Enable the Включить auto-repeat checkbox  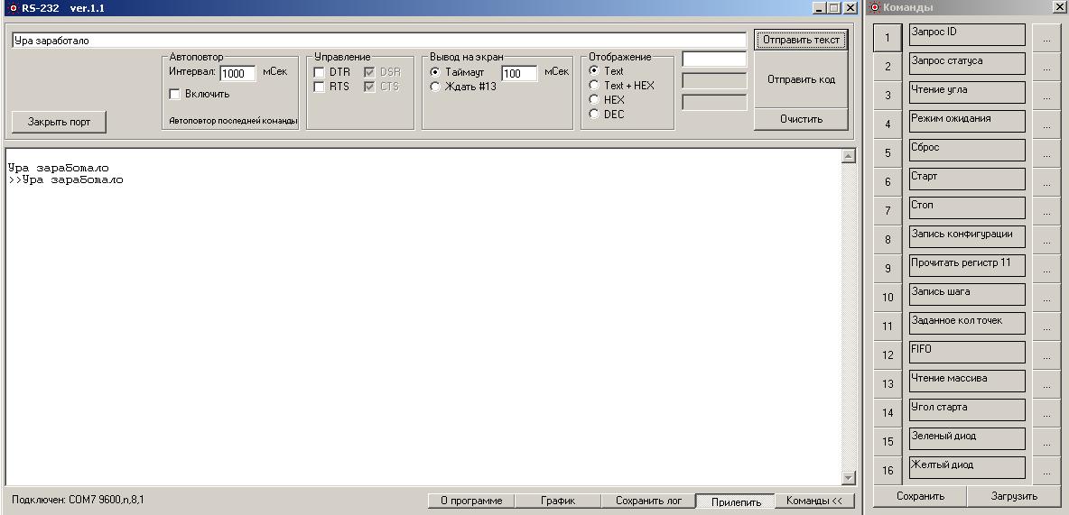(x=175, y=94)
